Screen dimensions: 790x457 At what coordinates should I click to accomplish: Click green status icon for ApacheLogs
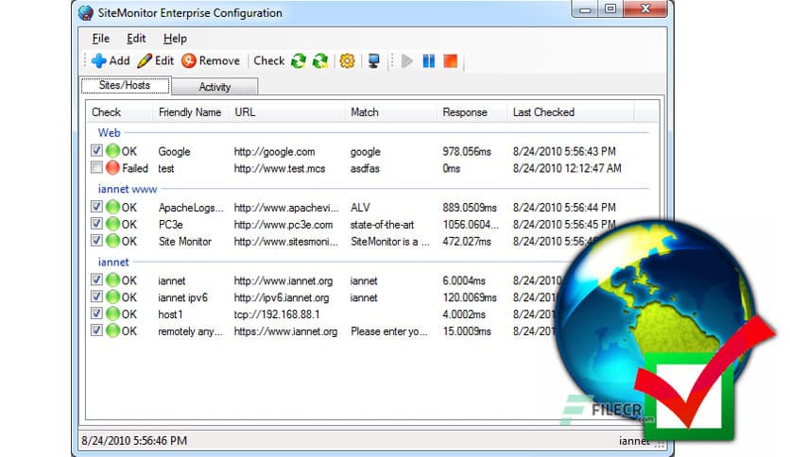point(112,207)
